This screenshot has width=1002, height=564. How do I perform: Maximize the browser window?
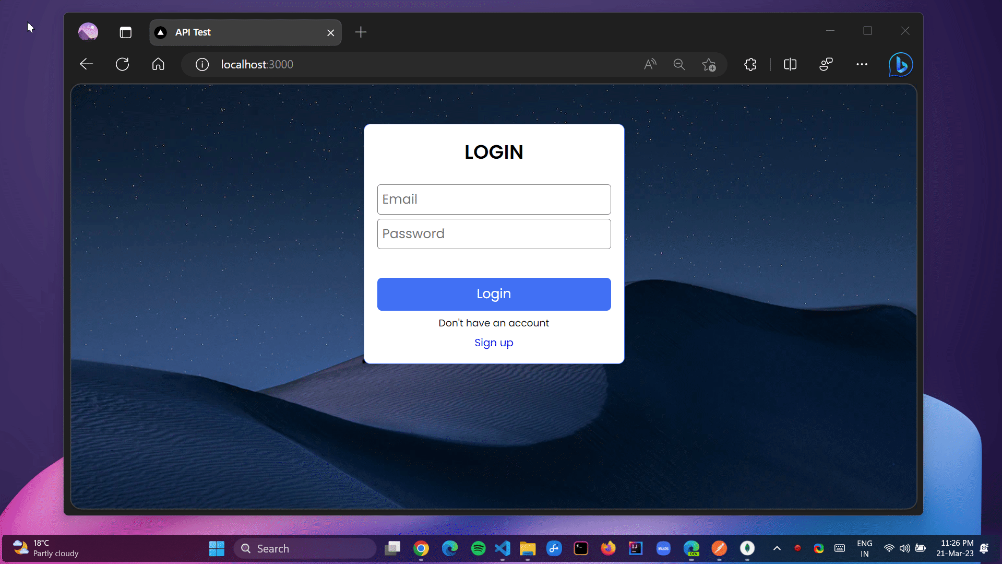tap(867, 31)
